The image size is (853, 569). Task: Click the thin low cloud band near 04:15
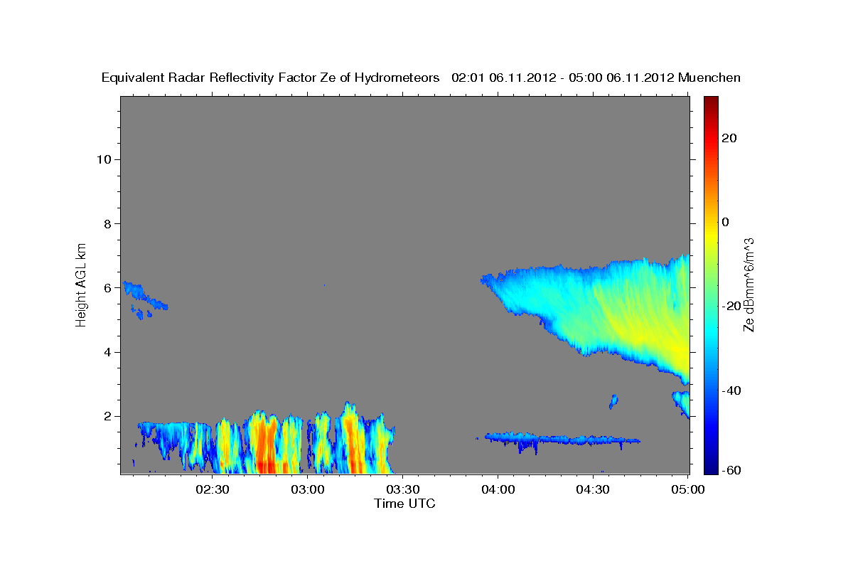point(562,440)
